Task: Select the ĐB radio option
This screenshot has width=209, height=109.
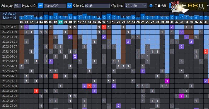Action: (x=159, y=6)
